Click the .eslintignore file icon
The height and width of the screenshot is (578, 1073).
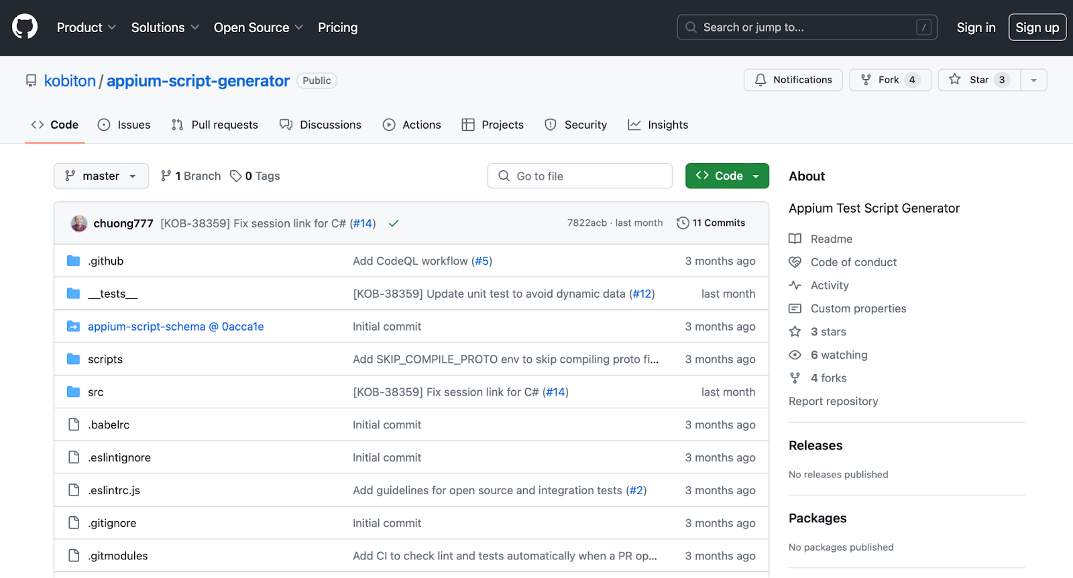(74, 457)
